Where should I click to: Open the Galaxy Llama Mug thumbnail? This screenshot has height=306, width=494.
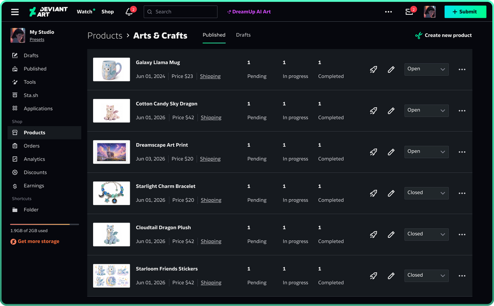pos(111,70)
